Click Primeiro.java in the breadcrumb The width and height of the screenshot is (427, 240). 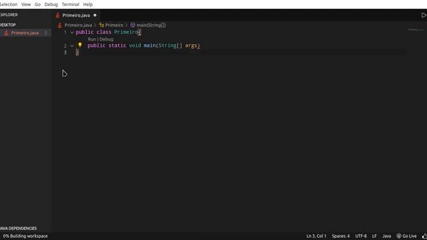point(78,25)
